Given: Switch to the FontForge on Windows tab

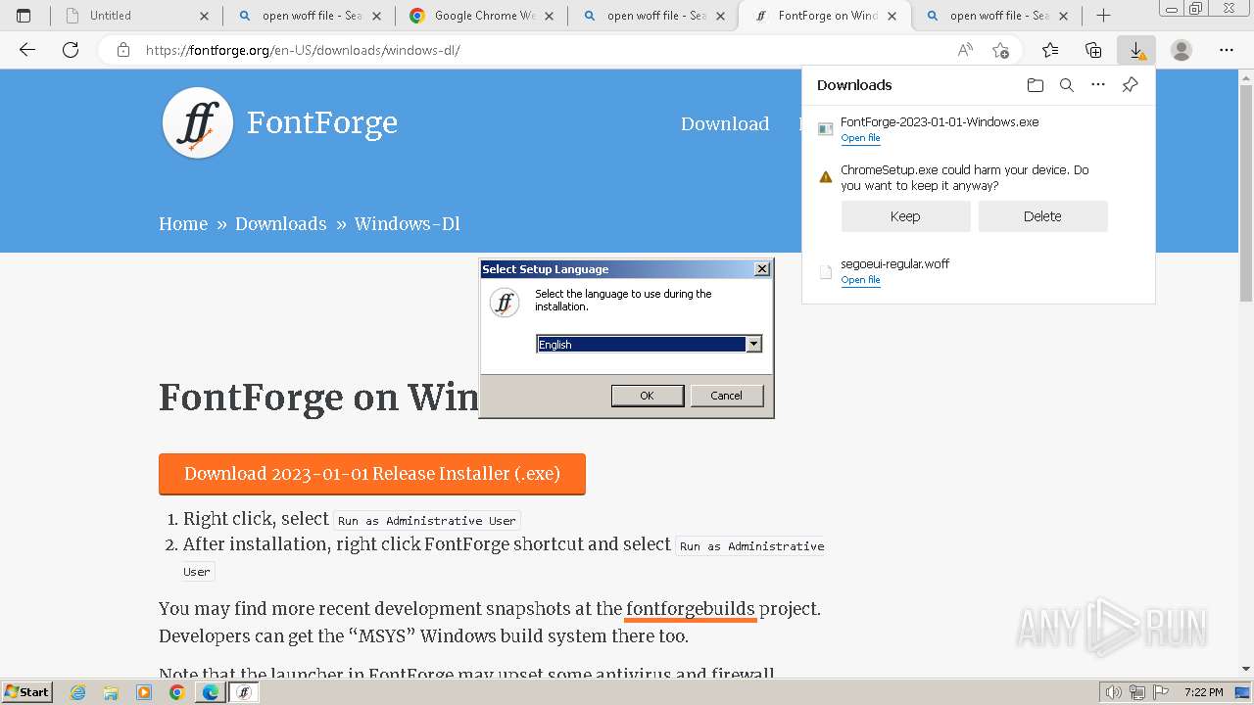Looking at the screenshot, I should [x=824, y=16].
